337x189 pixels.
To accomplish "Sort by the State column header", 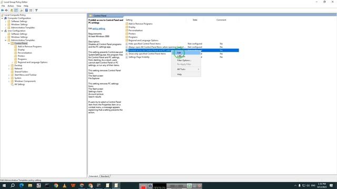I will click(x=195, y=20).
